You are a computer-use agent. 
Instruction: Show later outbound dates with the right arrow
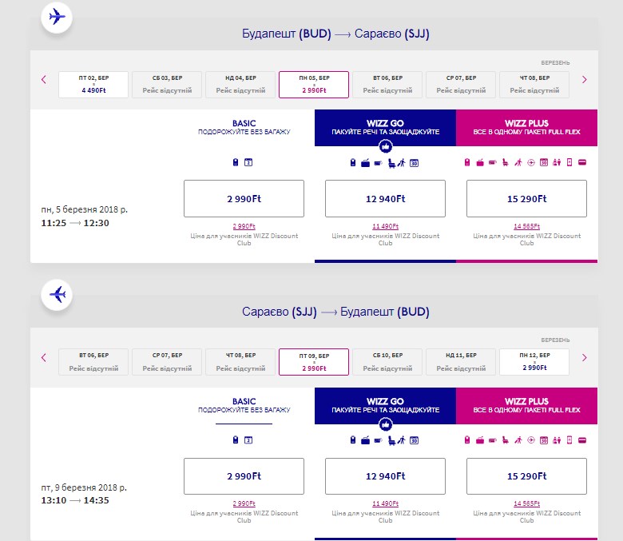584,80
